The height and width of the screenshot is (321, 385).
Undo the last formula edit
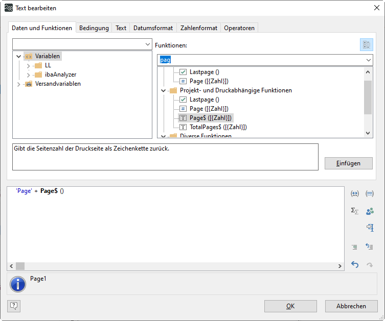(354, 264)
